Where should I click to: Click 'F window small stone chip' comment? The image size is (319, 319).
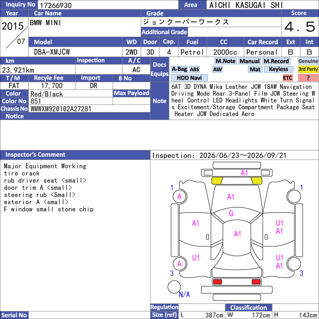(49, 209)
